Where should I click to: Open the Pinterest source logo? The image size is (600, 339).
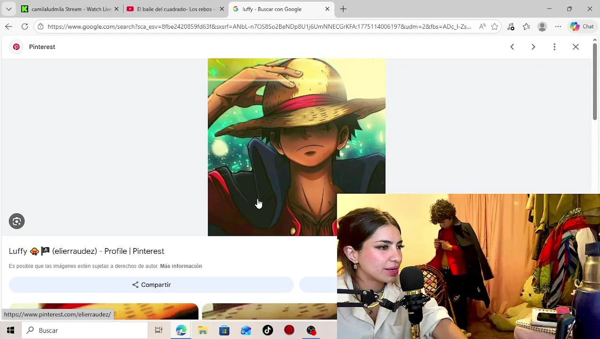pyautogui.click(x=17, y=47)
